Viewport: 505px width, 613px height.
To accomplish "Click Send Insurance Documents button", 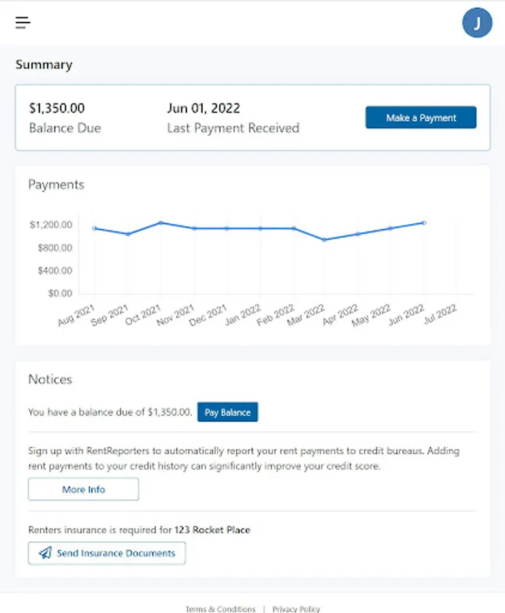I will pyautogui.click(x=107, y=553).
